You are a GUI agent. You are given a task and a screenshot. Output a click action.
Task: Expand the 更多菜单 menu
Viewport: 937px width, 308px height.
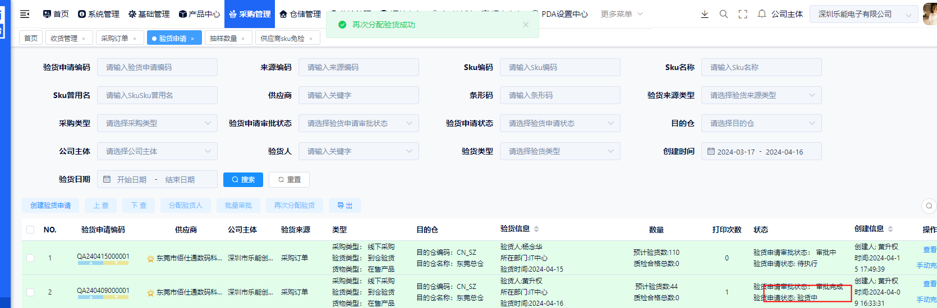click(x=622, y=14)
